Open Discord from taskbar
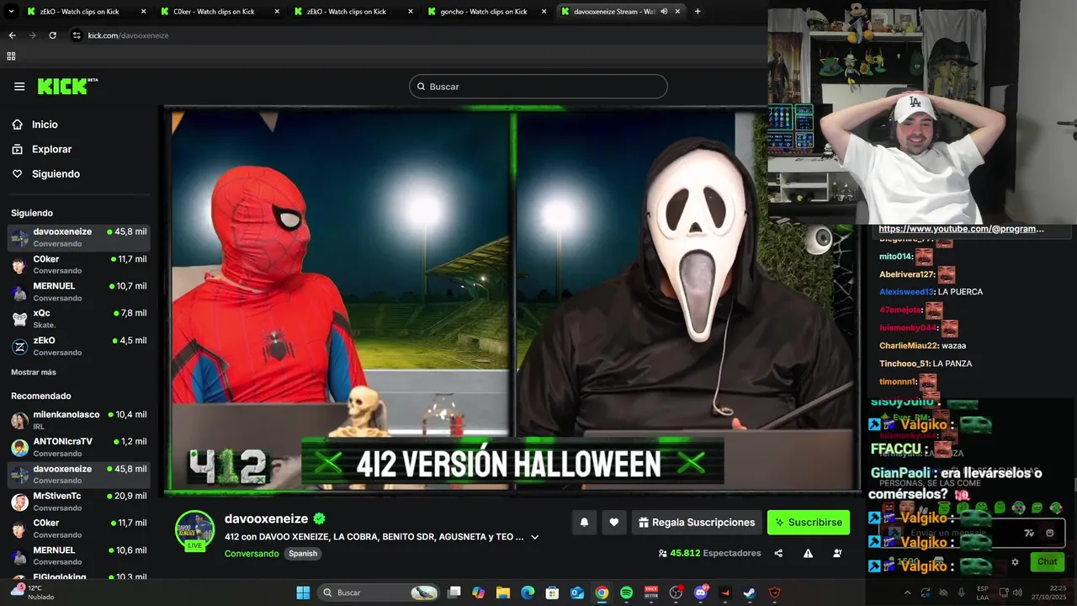The width and height of the screenshot is (1077, 606). point(701,593)
